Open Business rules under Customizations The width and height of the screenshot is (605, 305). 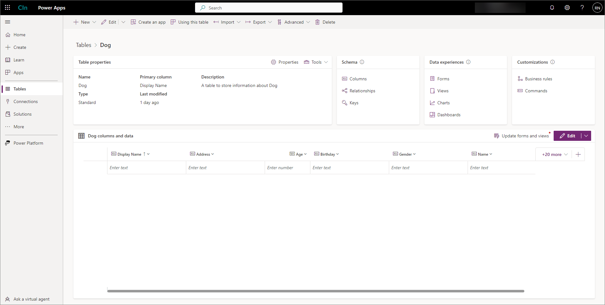(539, 78)
